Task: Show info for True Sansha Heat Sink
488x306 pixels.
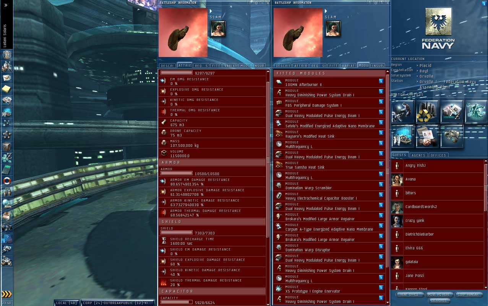Action: pyautogui.click(x=381, y=164)
